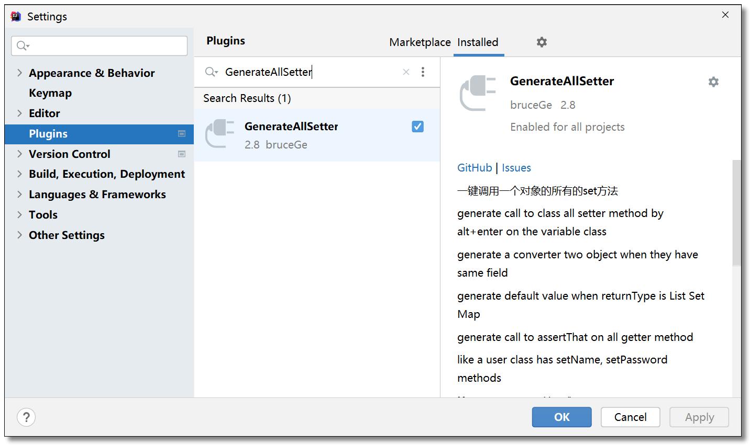Click the GenerateAllSetter detail gear icon
750x445 pixels.
pyautogui.click(x=713, y=82)
